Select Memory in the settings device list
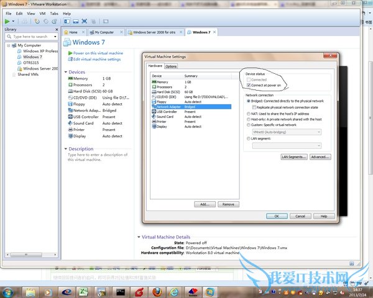Image resolution: width=373 pixels, height=298 pixels. tap(191, 82)
